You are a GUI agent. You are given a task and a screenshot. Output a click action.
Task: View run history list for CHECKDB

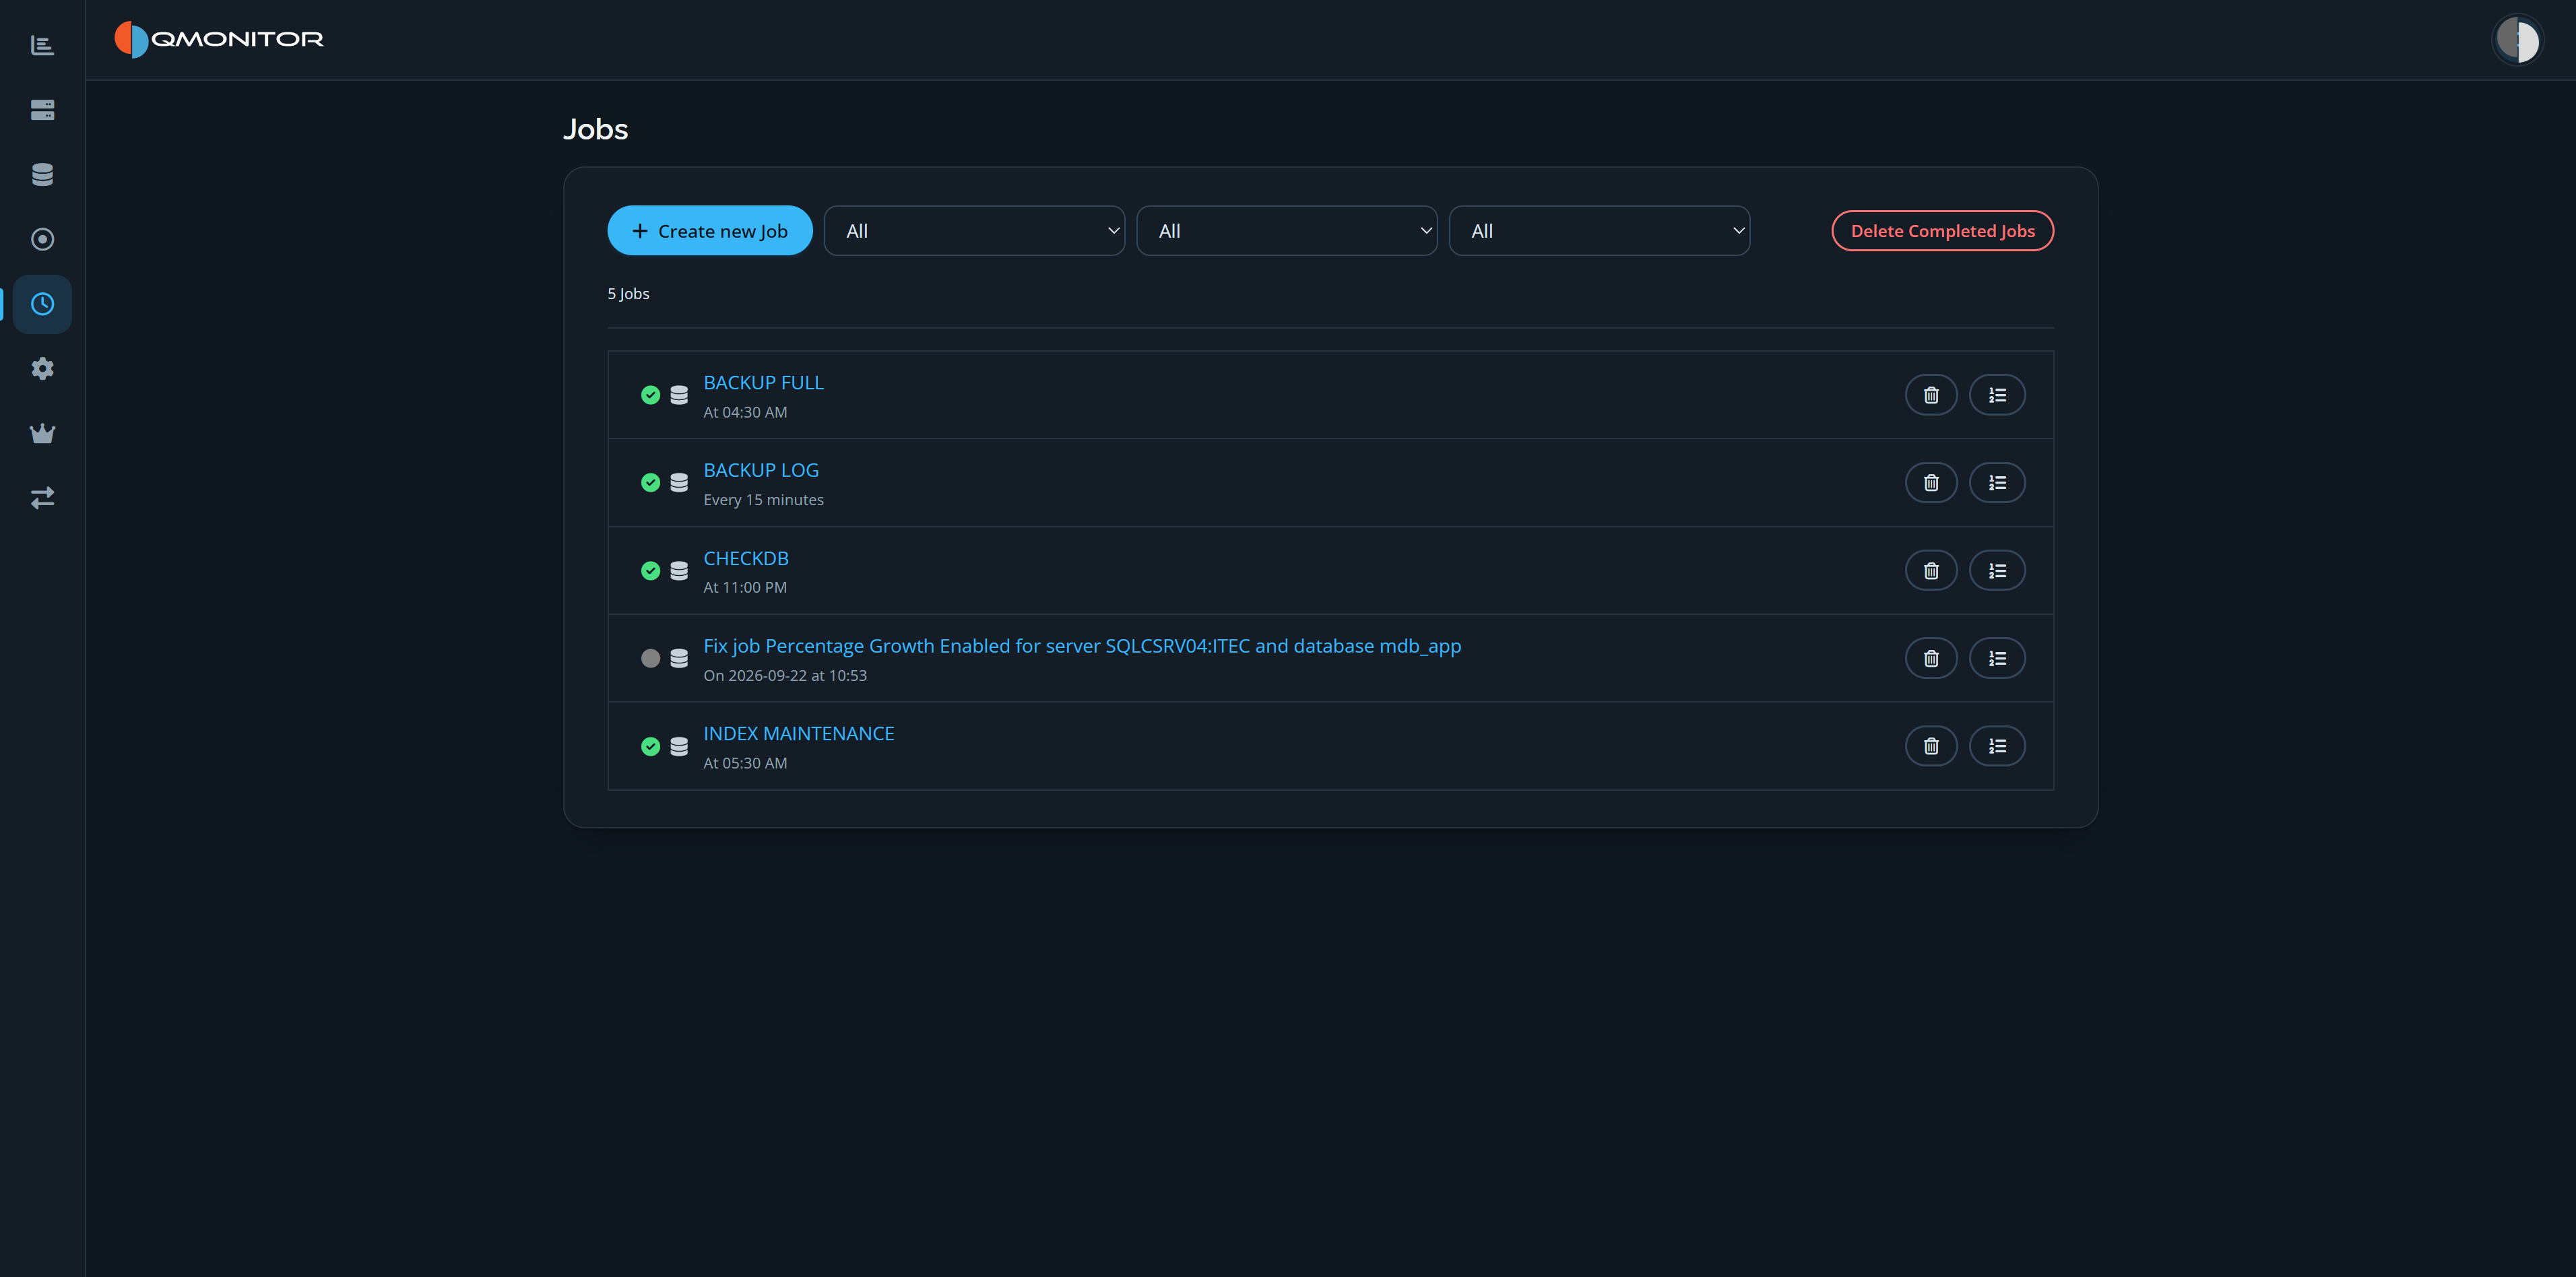[1997, 571]
